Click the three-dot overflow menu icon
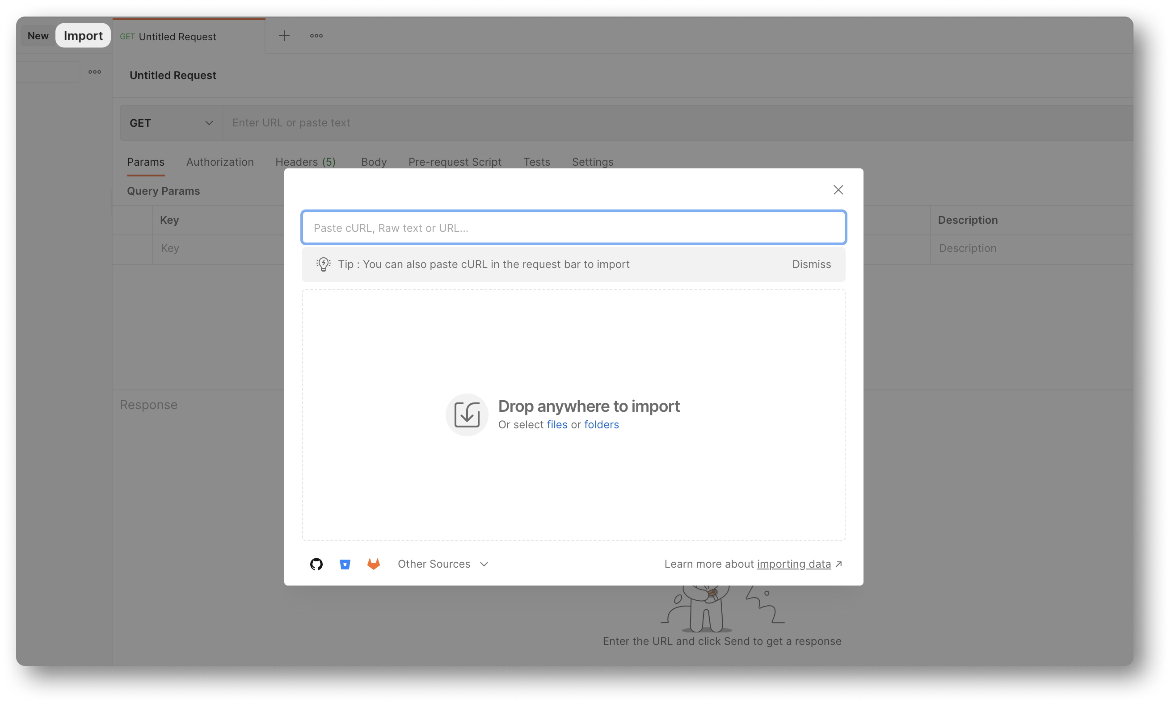Screen dimensions: 1171x703 (316, 35)
